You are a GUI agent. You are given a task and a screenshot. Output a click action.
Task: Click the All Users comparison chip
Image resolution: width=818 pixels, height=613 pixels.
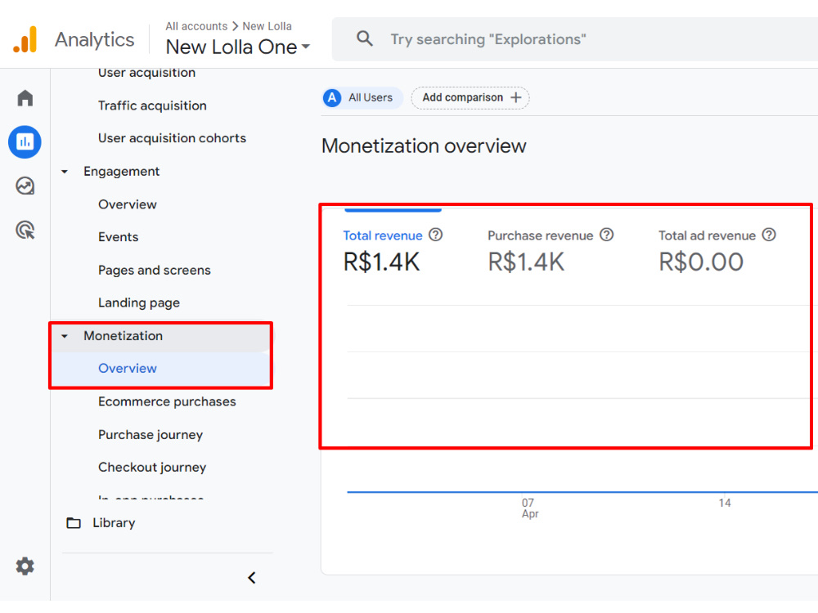(x=362, y=97)
